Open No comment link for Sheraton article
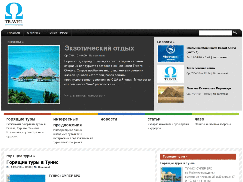Image resolution: width=243 pixels, height=182 pixels. pyautogui.click(x=220, y=57)
